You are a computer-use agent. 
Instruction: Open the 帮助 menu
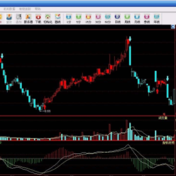tap(38, 9)
